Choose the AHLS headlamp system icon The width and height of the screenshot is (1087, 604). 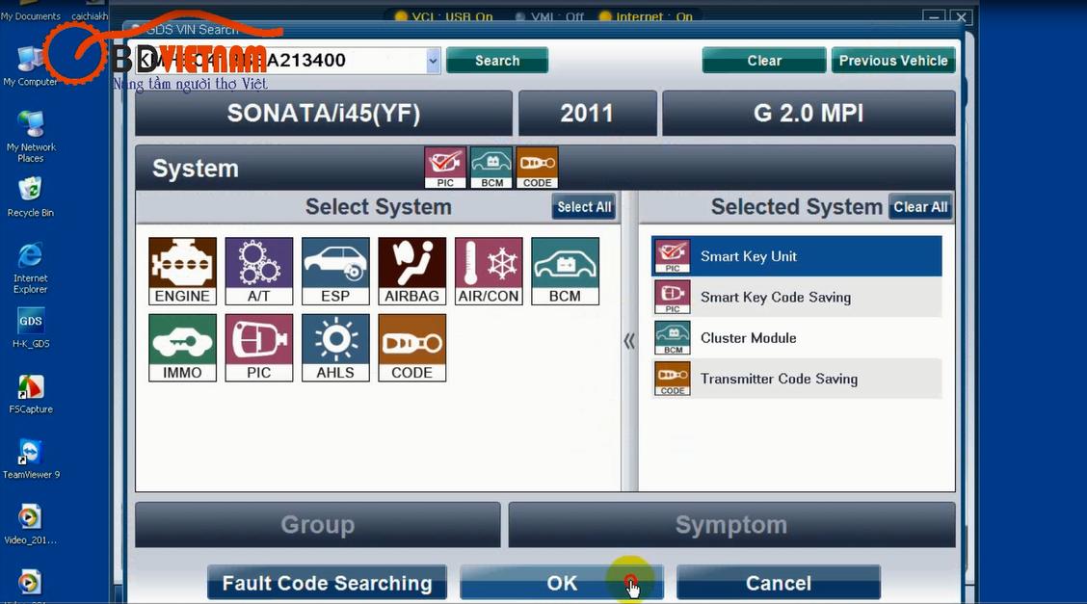click(x=335, y=348)
